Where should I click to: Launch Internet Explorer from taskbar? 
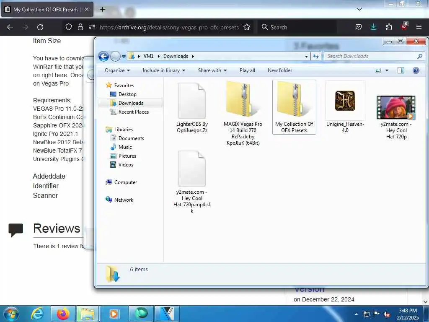coord(37,314)
